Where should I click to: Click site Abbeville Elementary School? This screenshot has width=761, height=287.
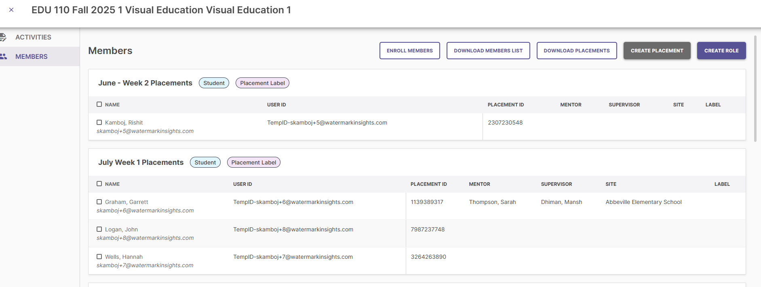[643, 202]
